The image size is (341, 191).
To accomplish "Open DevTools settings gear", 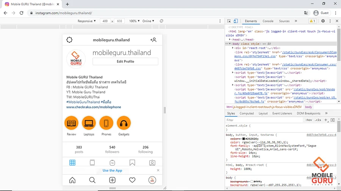I will 323,21.
